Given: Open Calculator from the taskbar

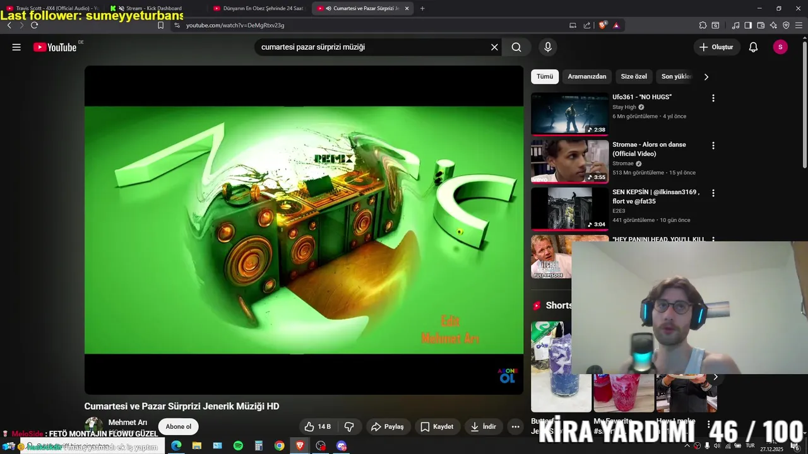Looking at the screenshot, I should click(259, 446).
